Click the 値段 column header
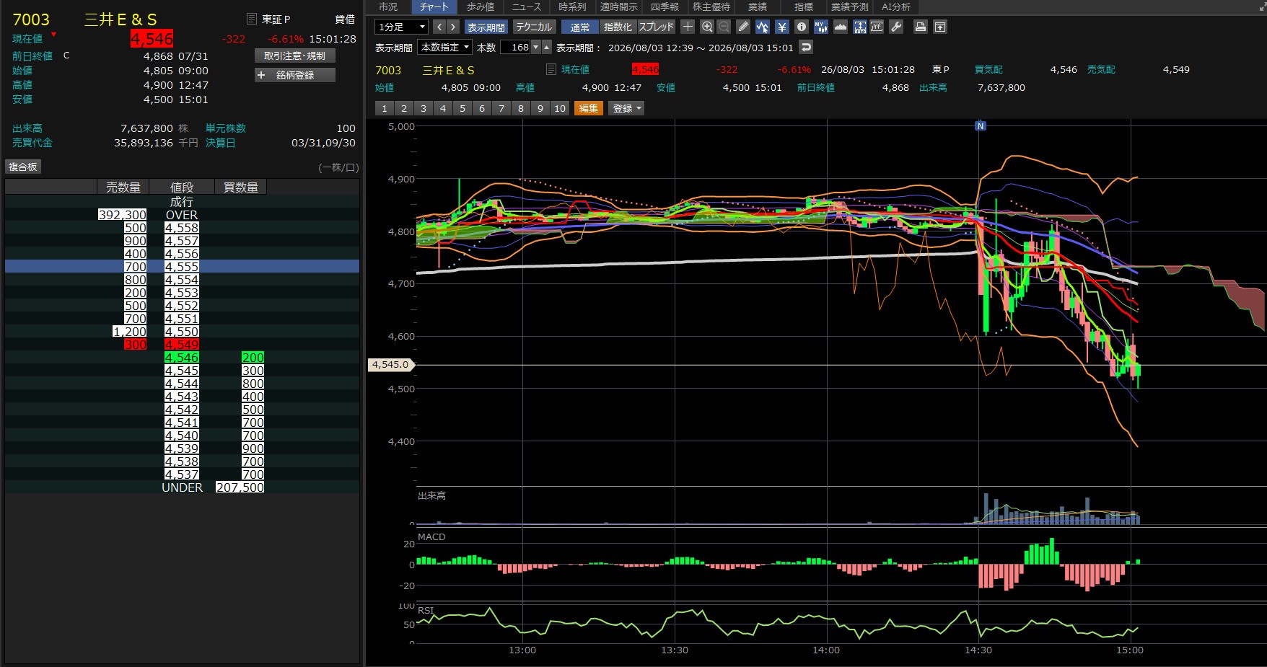This screenshot has width=1267, height=667. tap(182, 187)
